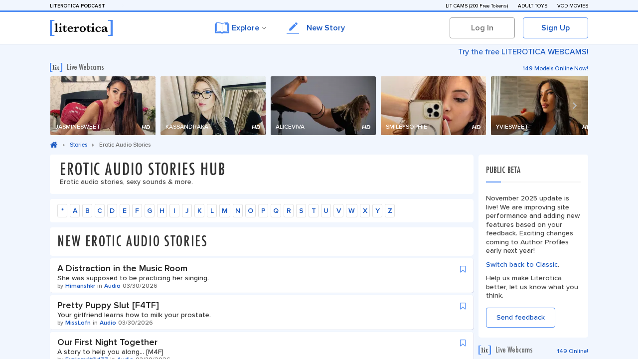
Task: Bookmark 'Pretty Puppy Slut [F4TF]' story
Action: click(463, 306)
